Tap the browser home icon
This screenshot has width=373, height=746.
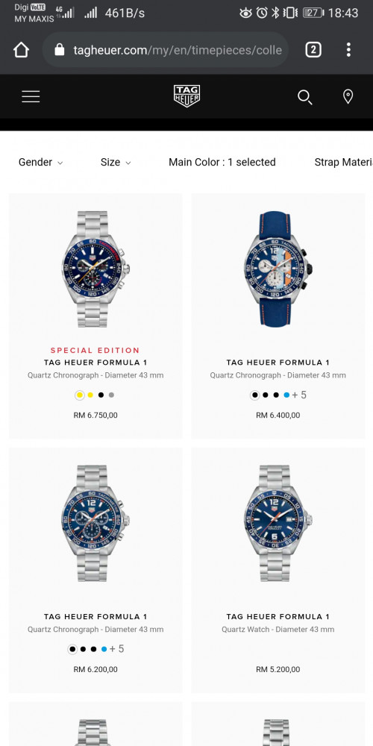21,50
